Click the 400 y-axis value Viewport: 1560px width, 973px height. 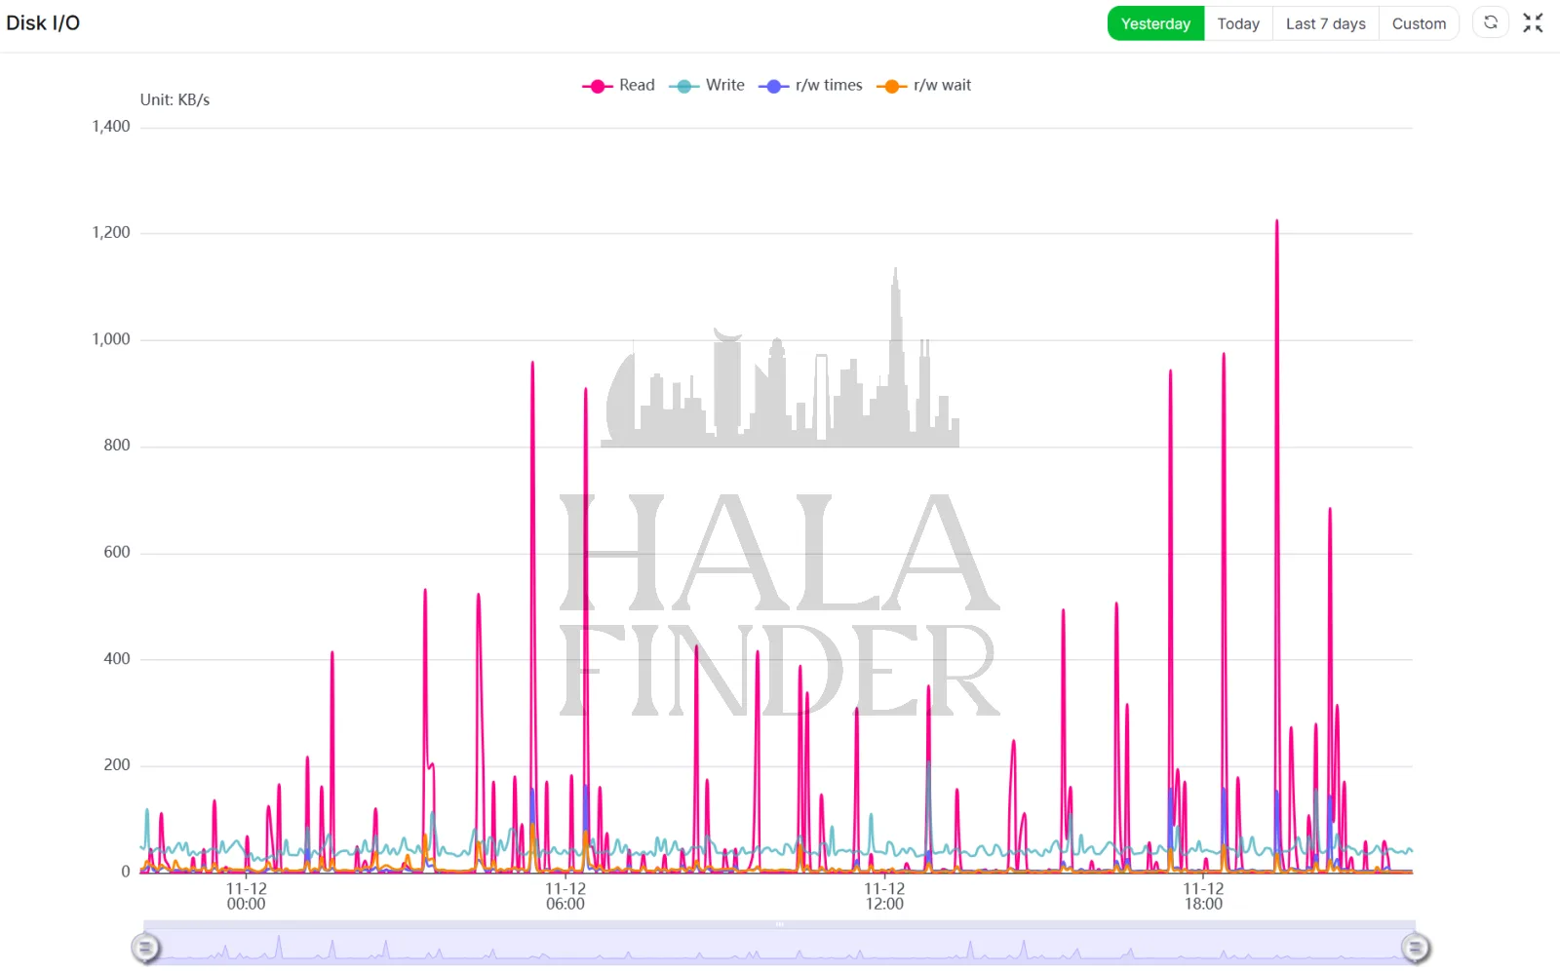(x=117, y=659)
